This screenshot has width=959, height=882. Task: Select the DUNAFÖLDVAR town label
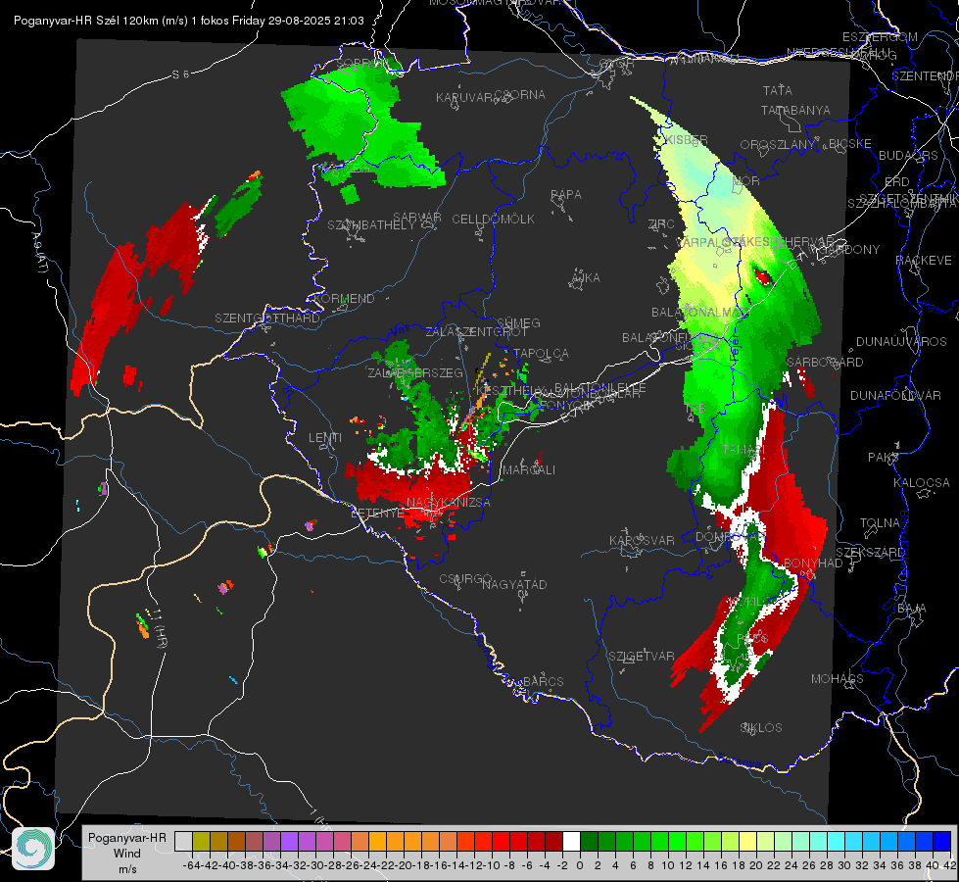(x=895, y=396)
